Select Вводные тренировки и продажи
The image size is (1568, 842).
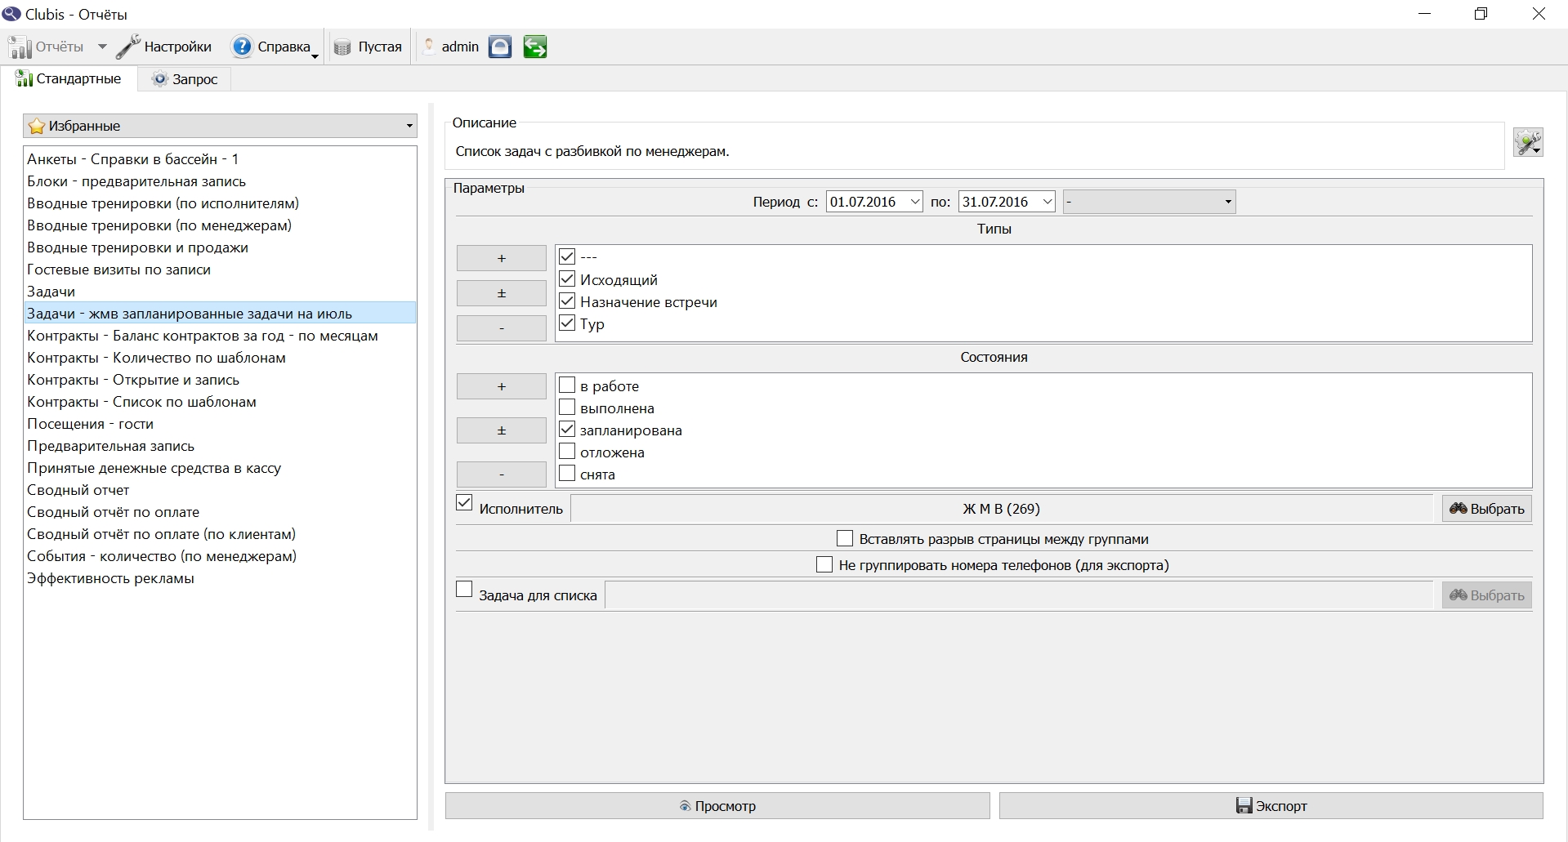click(220, 247)
